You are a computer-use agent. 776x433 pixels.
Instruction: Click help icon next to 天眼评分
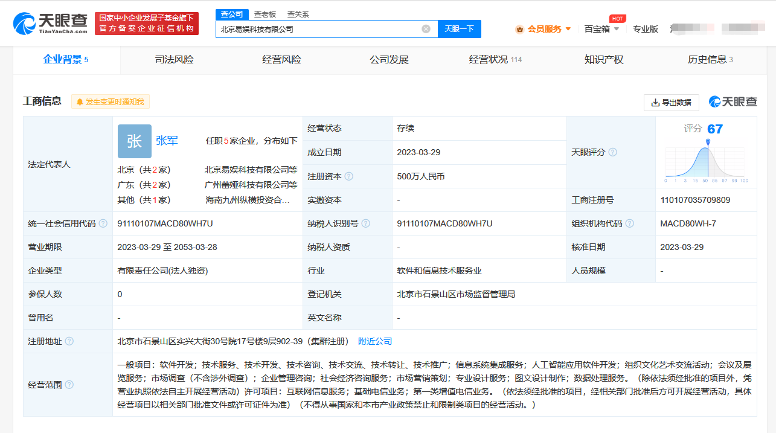coord(613,152)
